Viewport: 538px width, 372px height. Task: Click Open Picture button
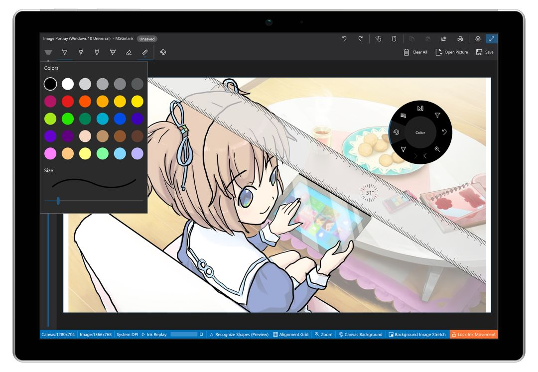[x=451, y=52]
